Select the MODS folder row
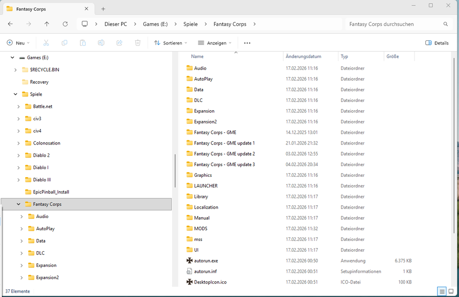Screen dimensions: 459x297 (200, 228)
